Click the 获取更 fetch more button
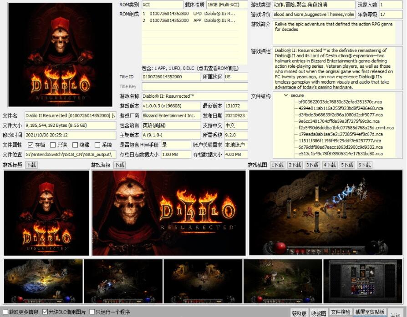 299,313
